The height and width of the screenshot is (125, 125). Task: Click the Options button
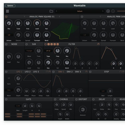[x=10, y=6]
